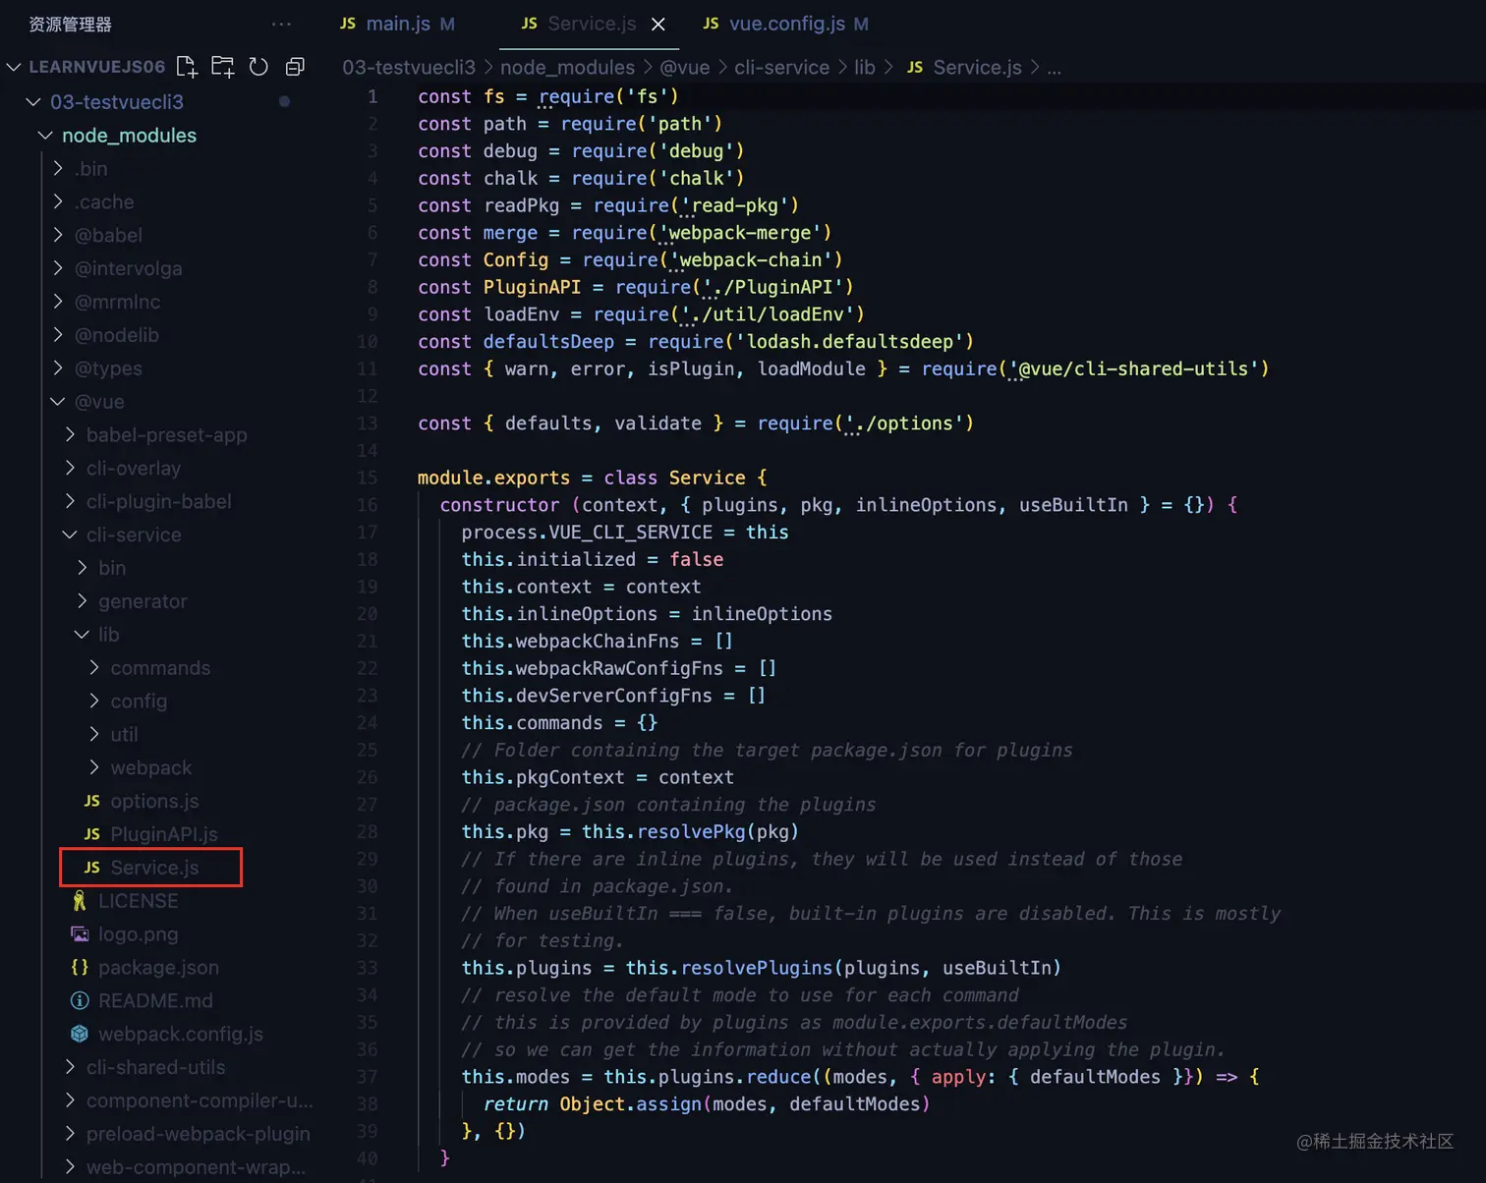Open logo.png in the tree
This screenshot has width=1486, height=1183.
138,934
